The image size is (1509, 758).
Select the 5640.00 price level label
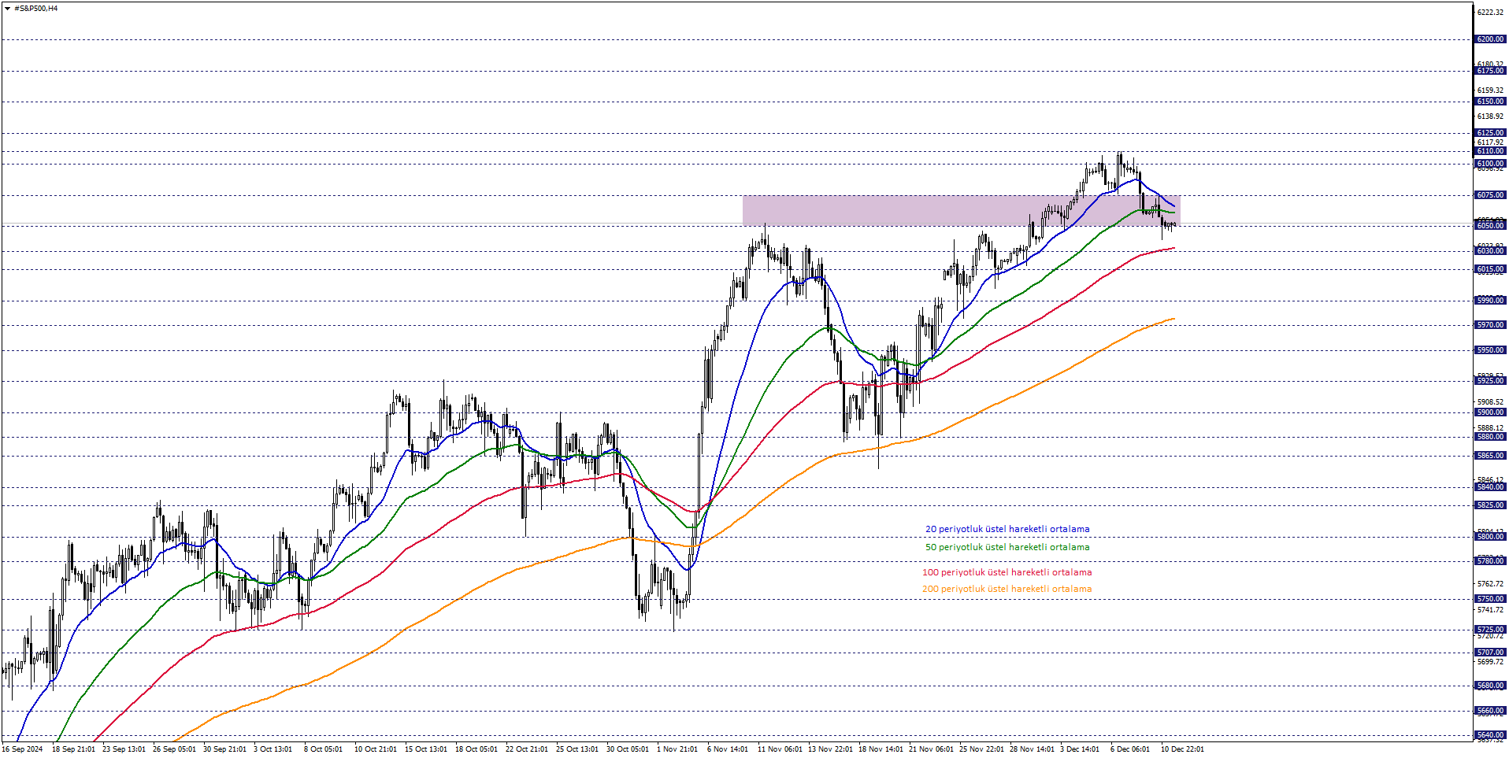pyautogui.click(x=1490, y=735)
